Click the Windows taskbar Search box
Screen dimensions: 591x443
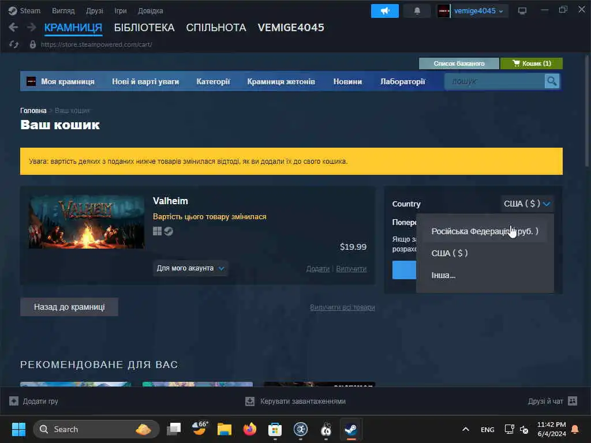[x=96, y=429]
